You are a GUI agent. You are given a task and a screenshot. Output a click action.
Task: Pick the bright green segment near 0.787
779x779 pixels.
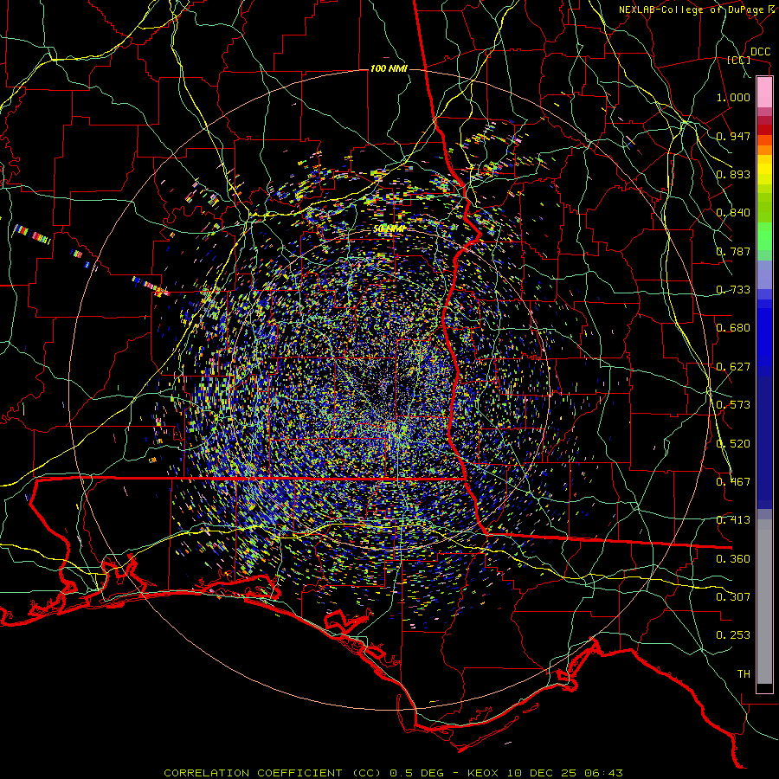[x=764, y=237]
